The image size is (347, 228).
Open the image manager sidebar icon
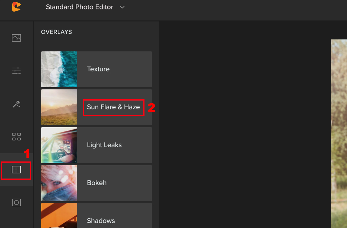point(16,38)
